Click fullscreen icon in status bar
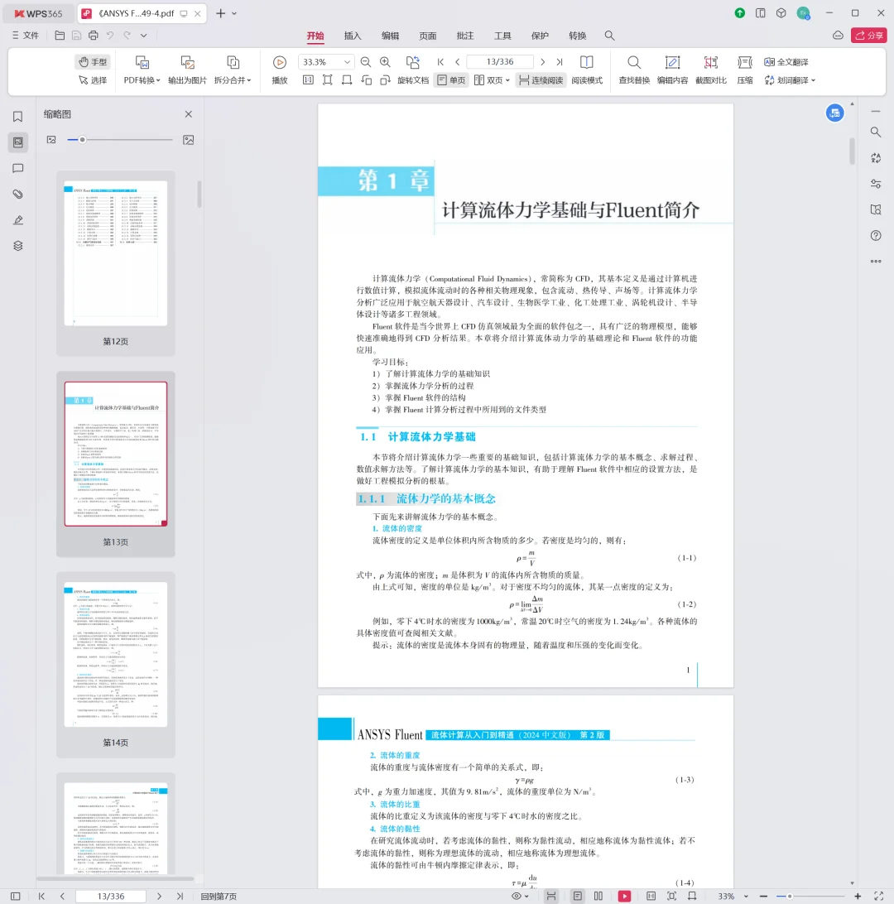Screen dimensions: 894x904 point(878,897)
